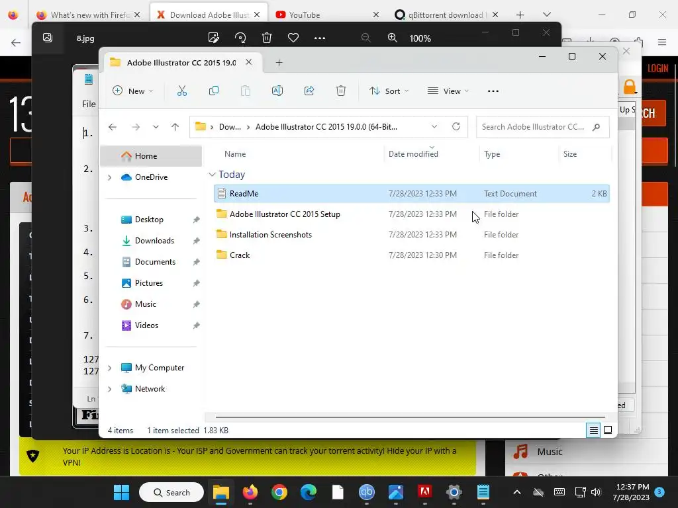Select the Adobe Illustrator CC 2015 Explorer tab

click(181, 63)
